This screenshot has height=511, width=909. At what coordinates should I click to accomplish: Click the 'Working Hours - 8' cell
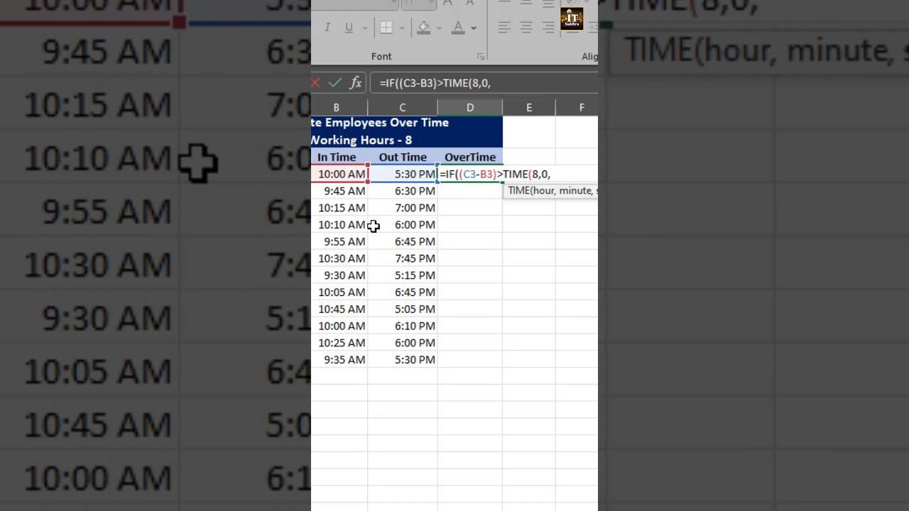[x=406, y=140]
